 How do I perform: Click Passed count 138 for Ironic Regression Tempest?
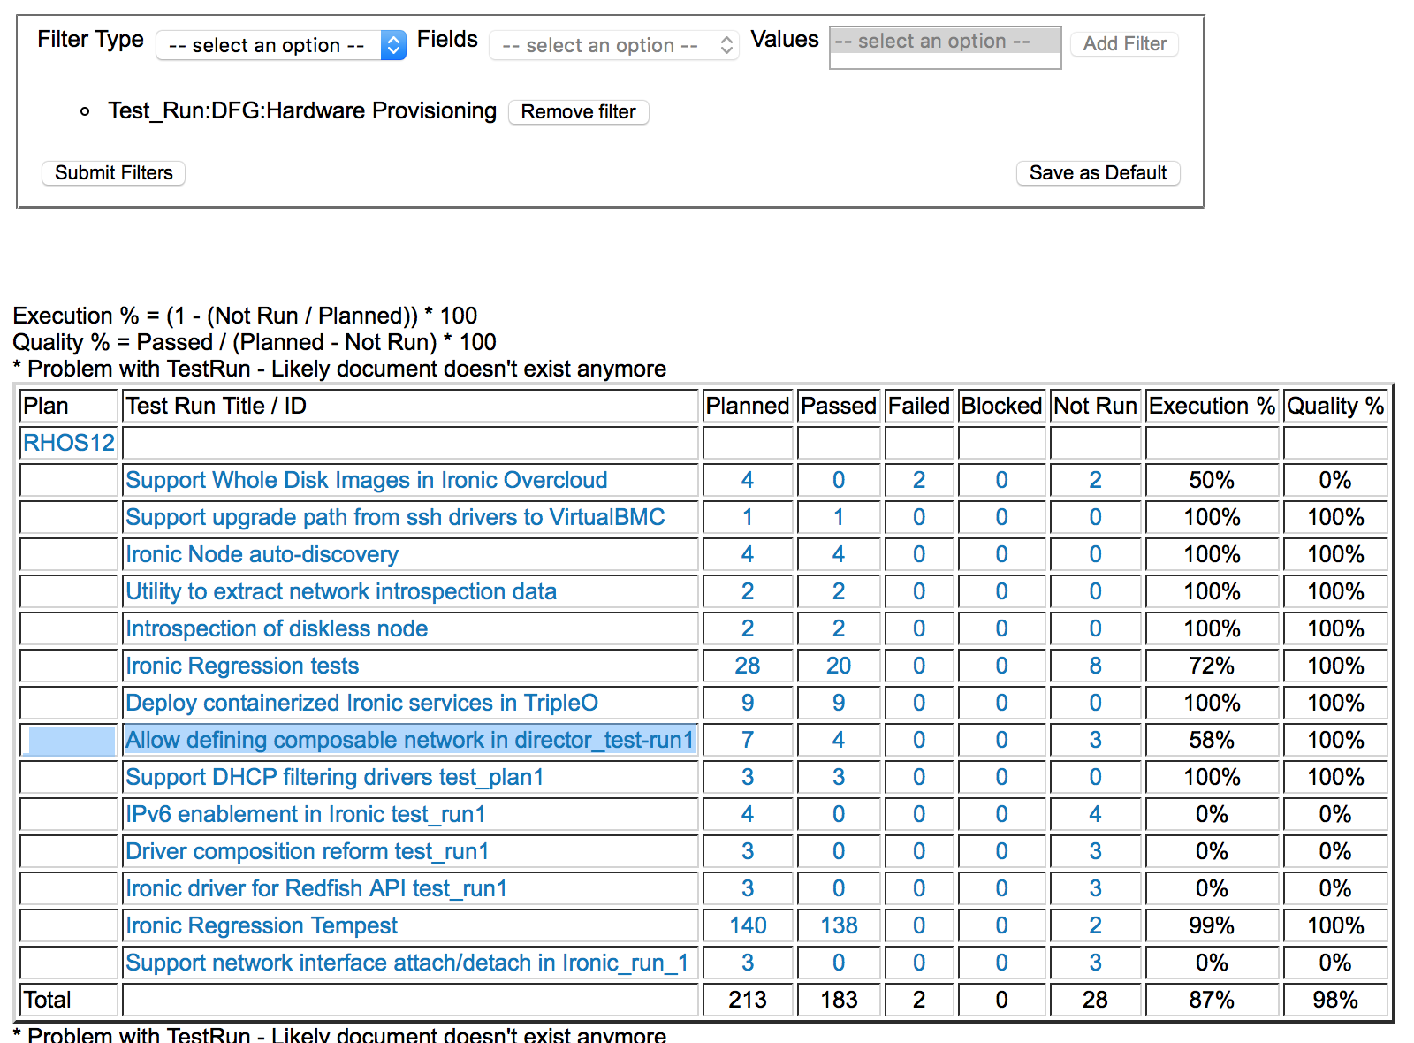839,925
